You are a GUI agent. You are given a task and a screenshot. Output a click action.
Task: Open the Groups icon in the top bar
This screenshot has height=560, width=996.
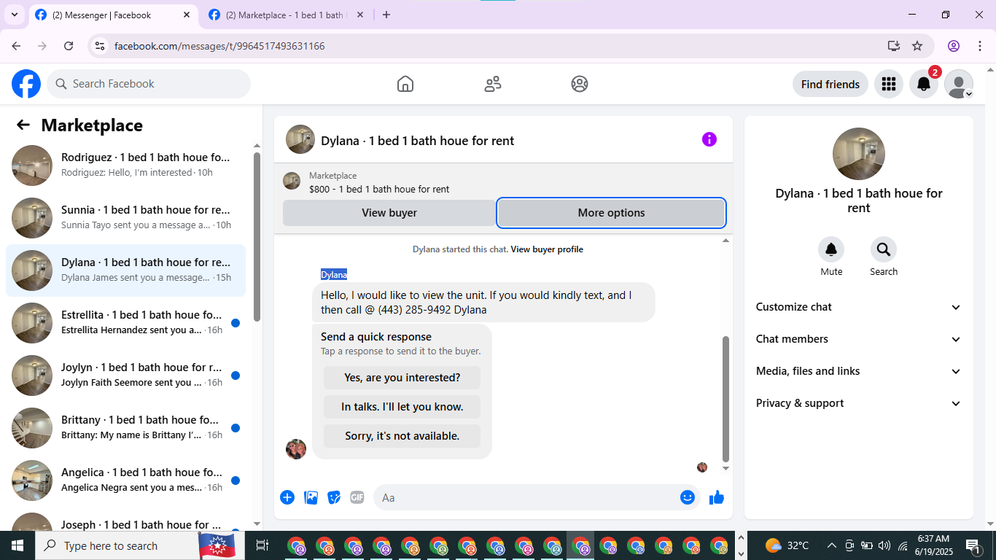click(580, 84)
